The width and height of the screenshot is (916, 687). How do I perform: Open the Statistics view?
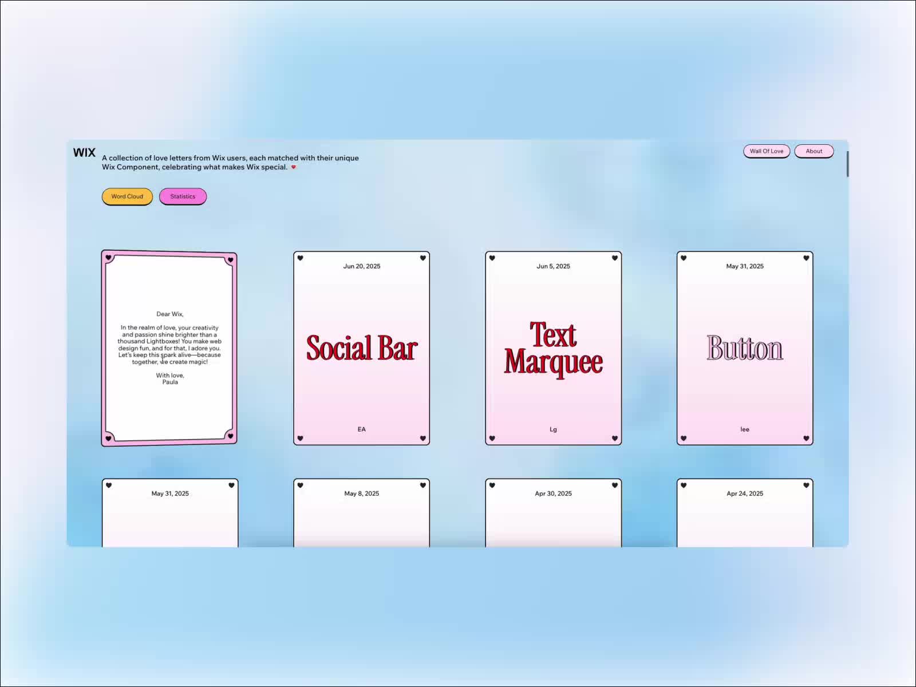click(x=183, y=196)
